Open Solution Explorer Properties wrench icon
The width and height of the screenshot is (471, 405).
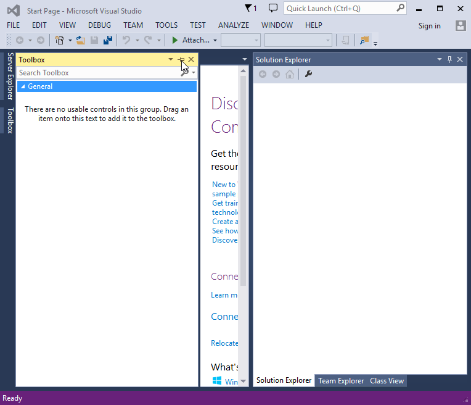pos(308,74)
